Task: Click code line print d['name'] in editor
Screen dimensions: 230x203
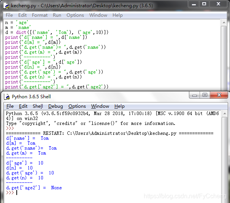Action: (46, 37)
